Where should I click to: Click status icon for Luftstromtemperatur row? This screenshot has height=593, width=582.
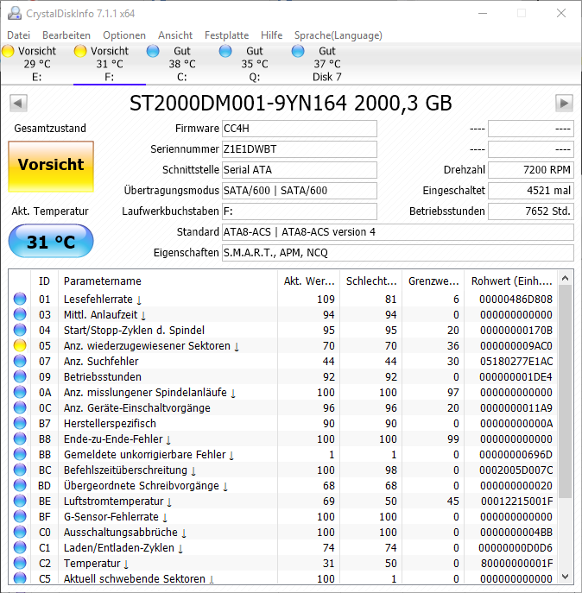click(20, 501)
